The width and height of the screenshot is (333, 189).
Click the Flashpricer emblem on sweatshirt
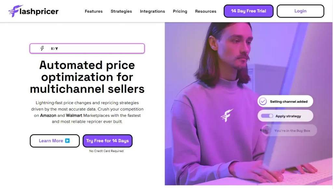coord(227,115)
